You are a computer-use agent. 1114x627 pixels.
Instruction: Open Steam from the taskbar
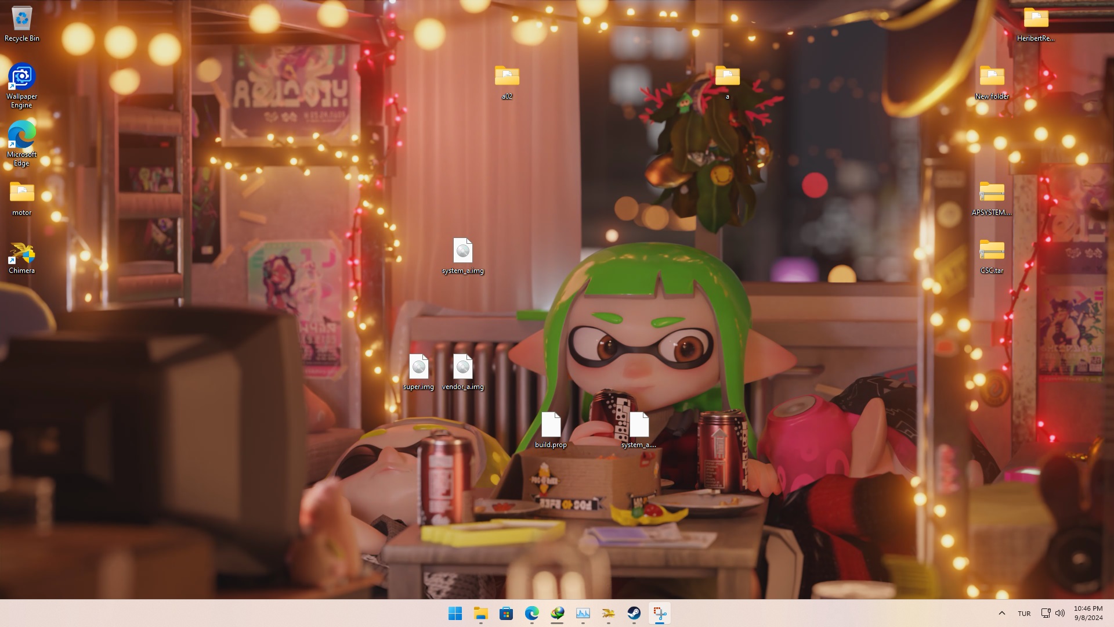pyautogui.click(x=634, y=613)
